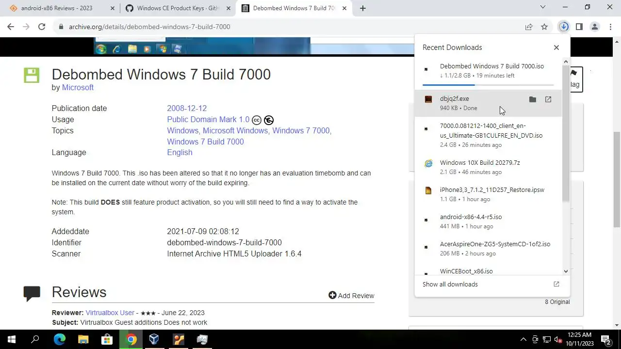
Task: Click the Add Review plus icon
Action: (332, 295)
